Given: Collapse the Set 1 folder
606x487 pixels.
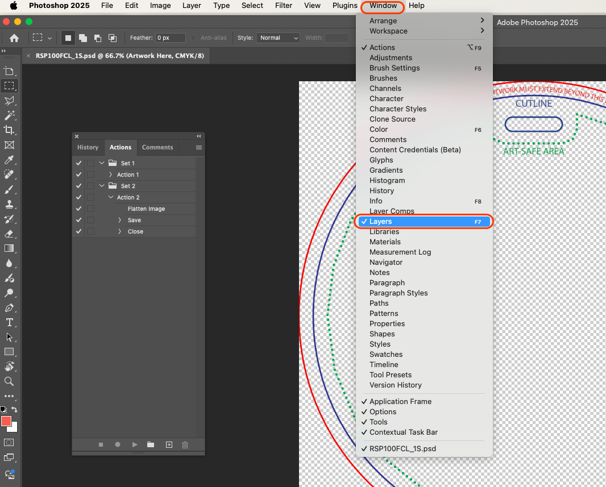Looking at the screenshot, I should (x=102, y=163).
